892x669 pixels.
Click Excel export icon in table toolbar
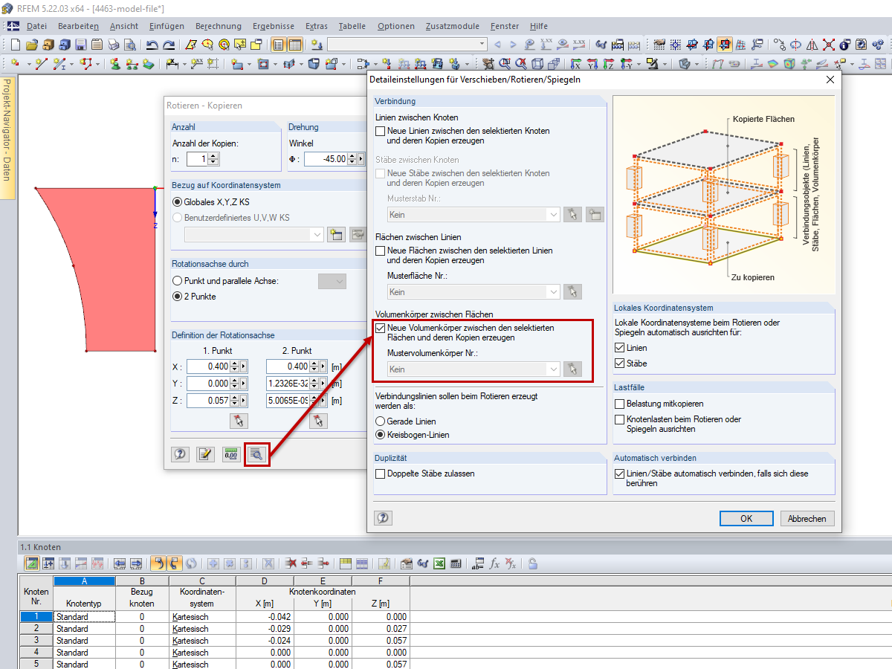439,563
